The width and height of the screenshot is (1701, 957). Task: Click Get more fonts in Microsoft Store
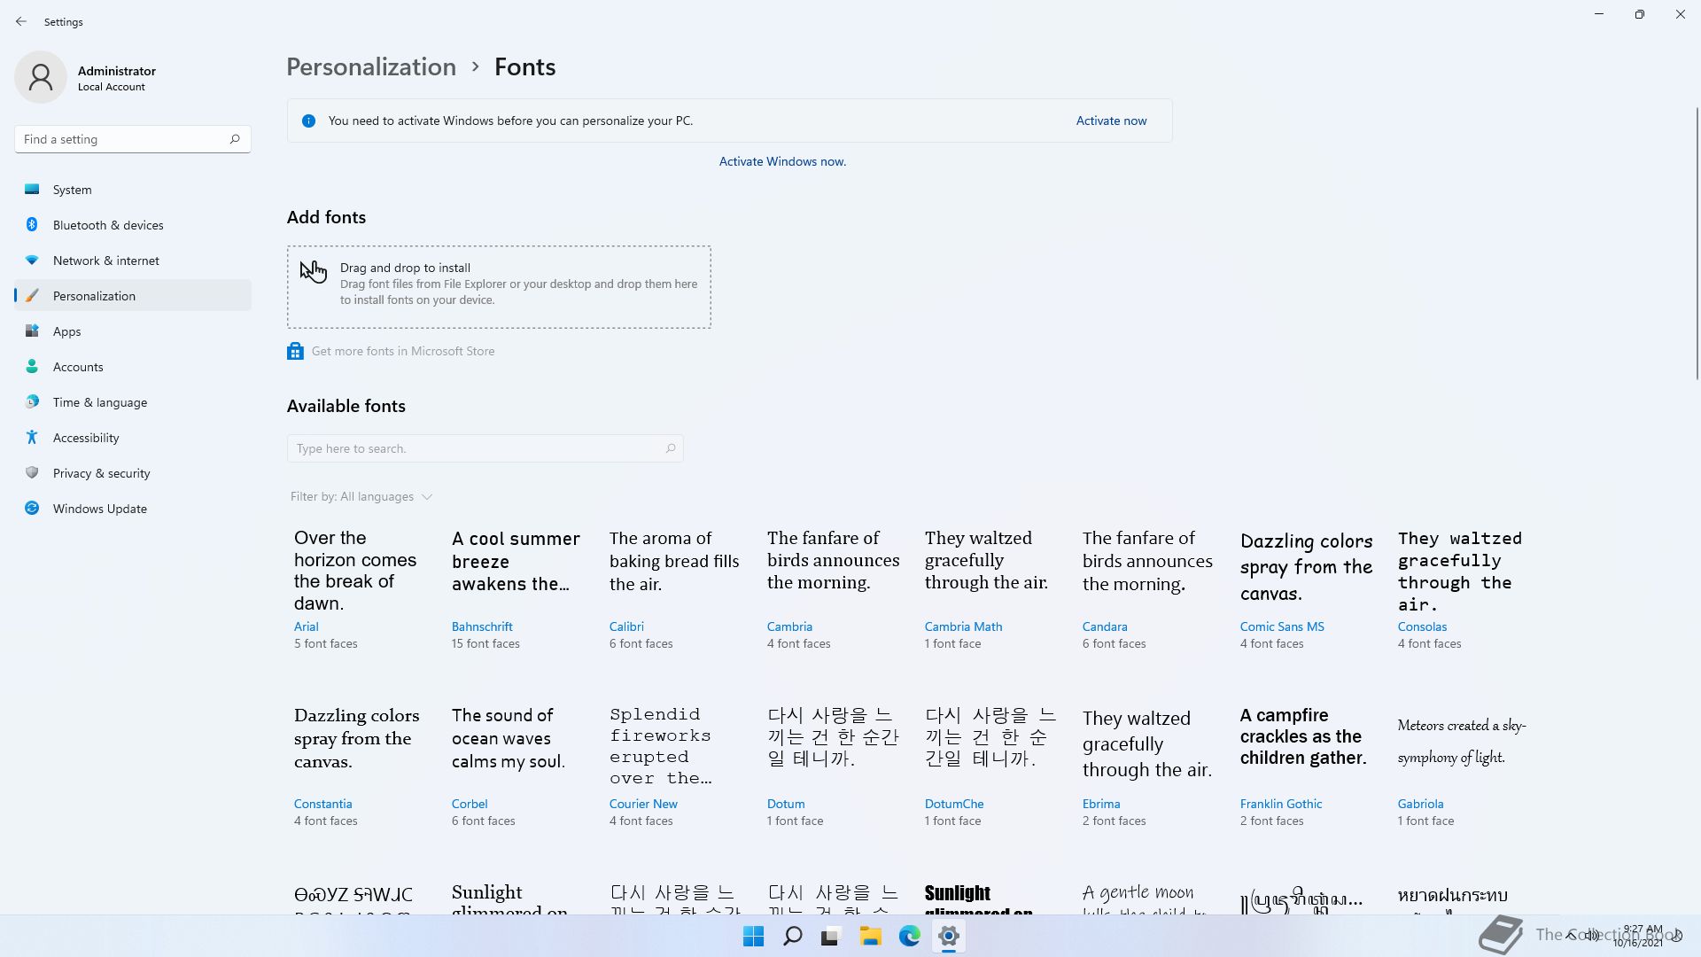[403, 351]
